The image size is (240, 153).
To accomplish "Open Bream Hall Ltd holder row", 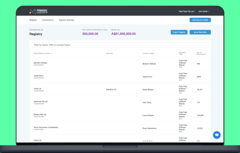I will [120, 115].
